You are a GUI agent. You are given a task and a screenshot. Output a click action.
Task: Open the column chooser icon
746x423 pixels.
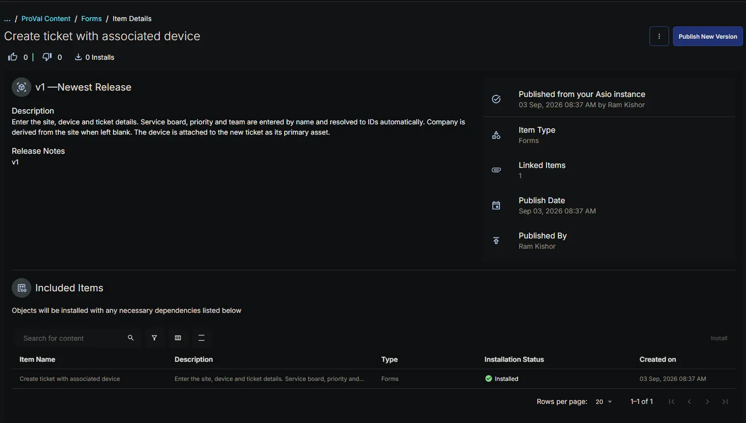click(178, 338)
